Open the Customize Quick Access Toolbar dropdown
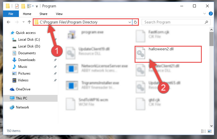 37,6
